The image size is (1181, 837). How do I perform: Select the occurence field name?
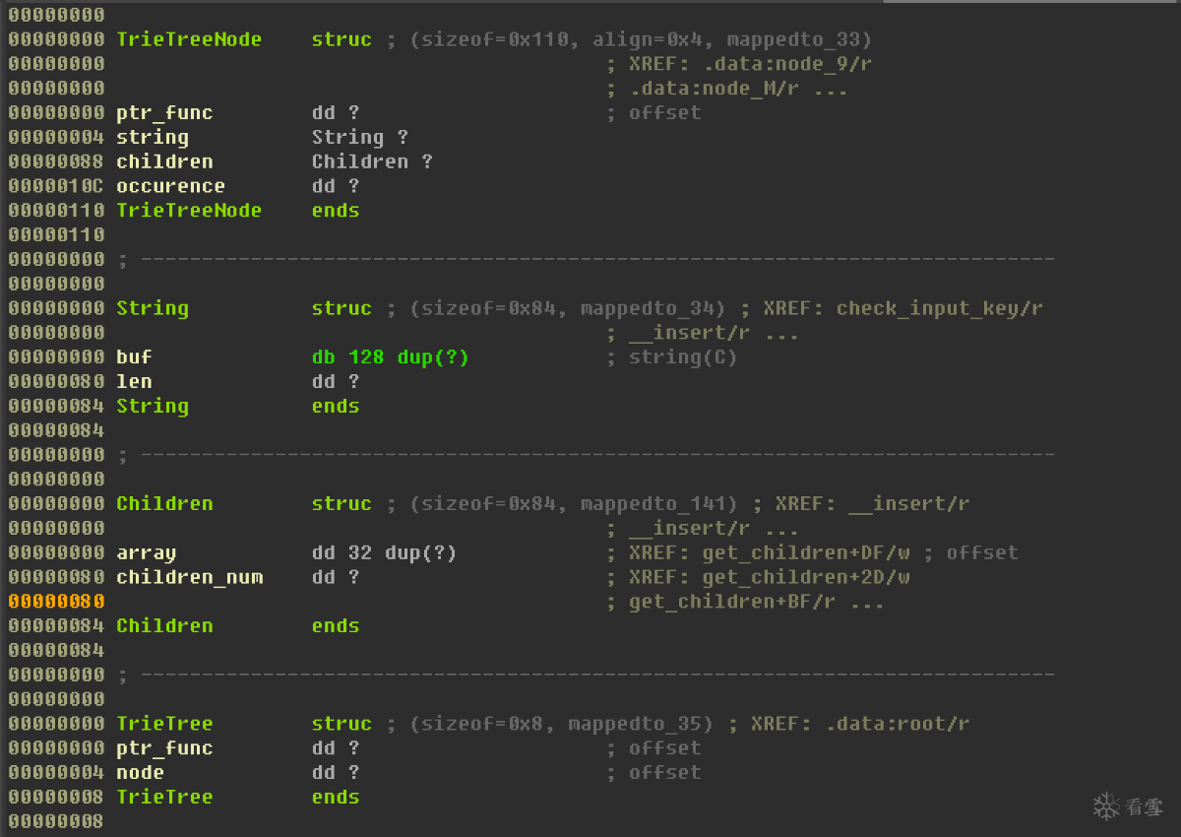(x=170, y=186)
